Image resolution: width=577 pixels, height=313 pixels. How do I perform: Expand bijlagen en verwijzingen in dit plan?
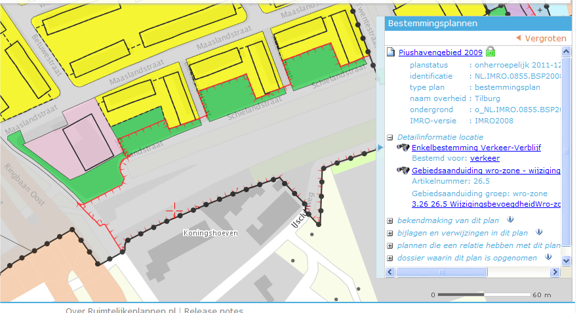389,234
